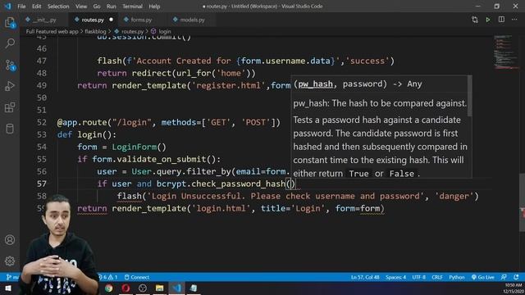
Task: Open the notepad-like app on taskbar
Action: tap(194, 288)
